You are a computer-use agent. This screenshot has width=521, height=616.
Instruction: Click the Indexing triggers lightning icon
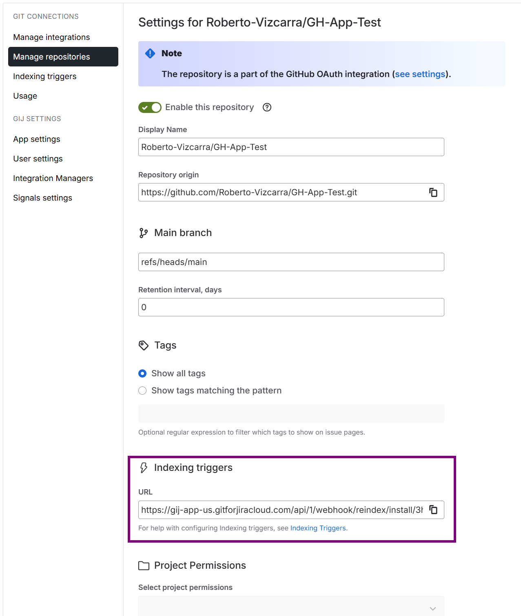[x=144, y=468]
